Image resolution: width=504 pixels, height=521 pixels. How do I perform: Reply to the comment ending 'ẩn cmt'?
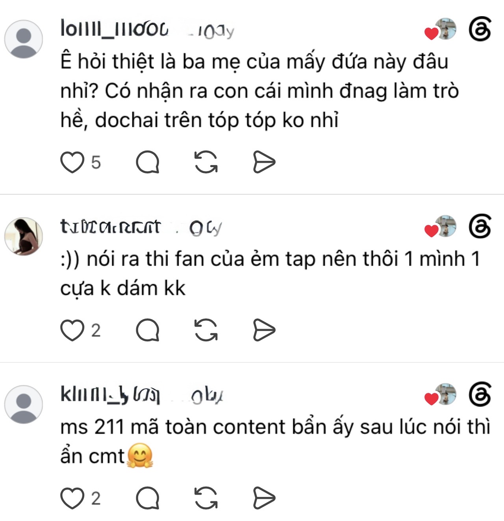(x=148, y=498)
